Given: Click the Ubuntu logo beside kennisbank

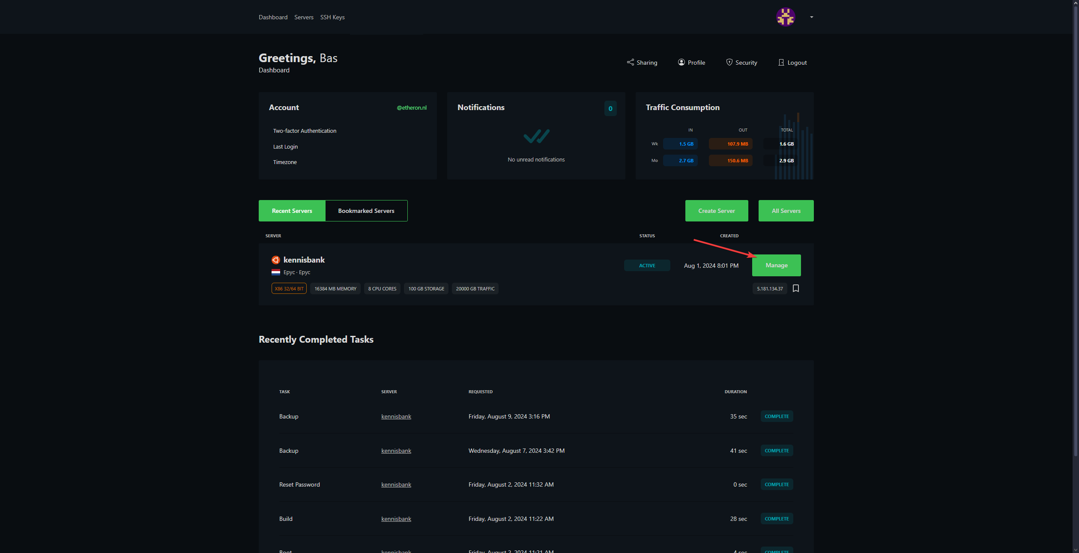Looking at the screenshot, I should [x=276, y=260].
